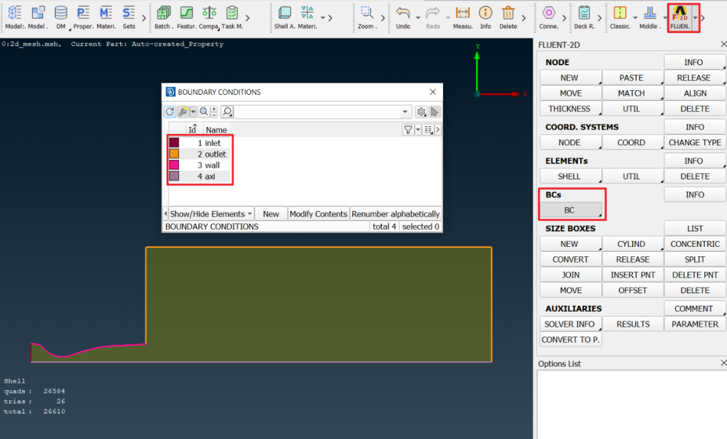Click the orange outlet color swatch
Screen dimensions: 727x439
174,154
